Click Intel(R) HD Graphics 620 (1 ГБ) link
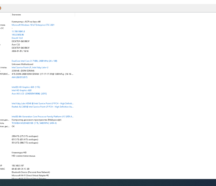Image resolution: width=216 pixels, height=186 pixels. 26,87
